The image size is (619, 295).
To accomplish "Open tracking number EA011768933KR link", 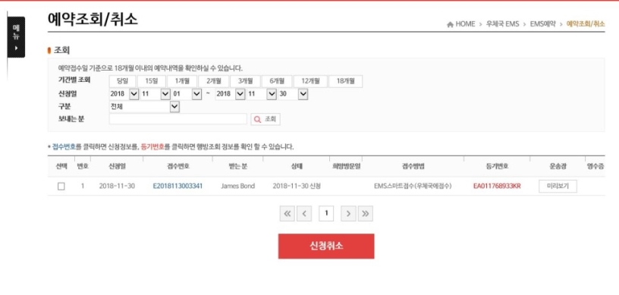I will [497, 186].
